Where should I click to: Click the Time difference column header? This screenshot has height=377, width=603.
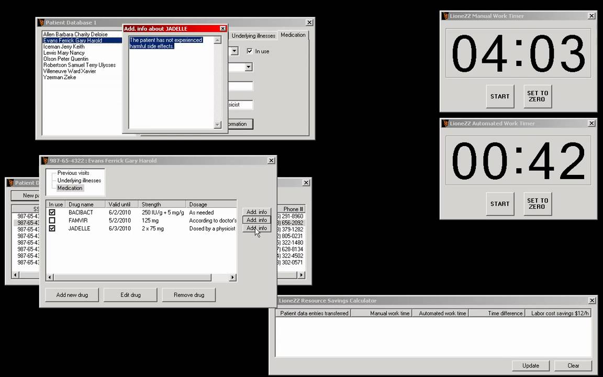(x=497, y=313)
